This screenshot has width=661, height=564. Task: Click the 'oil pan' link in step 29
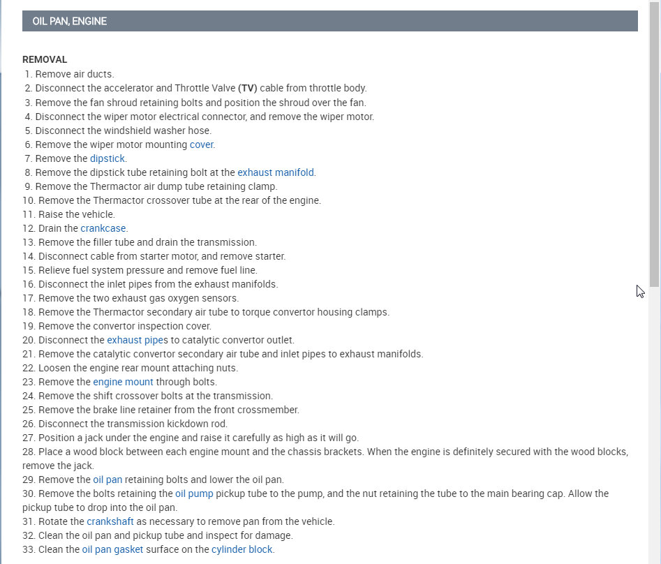pos(107,480)
